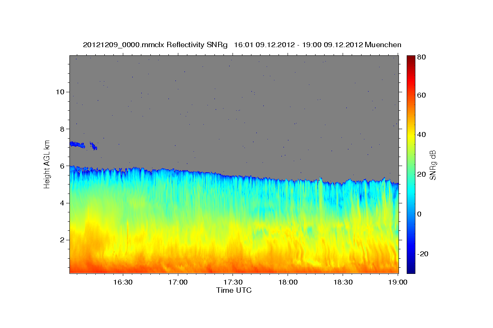Screen dimensions: 493x328
Task: Click the green middle of the colorbar
Action: (x=411, y=164)
